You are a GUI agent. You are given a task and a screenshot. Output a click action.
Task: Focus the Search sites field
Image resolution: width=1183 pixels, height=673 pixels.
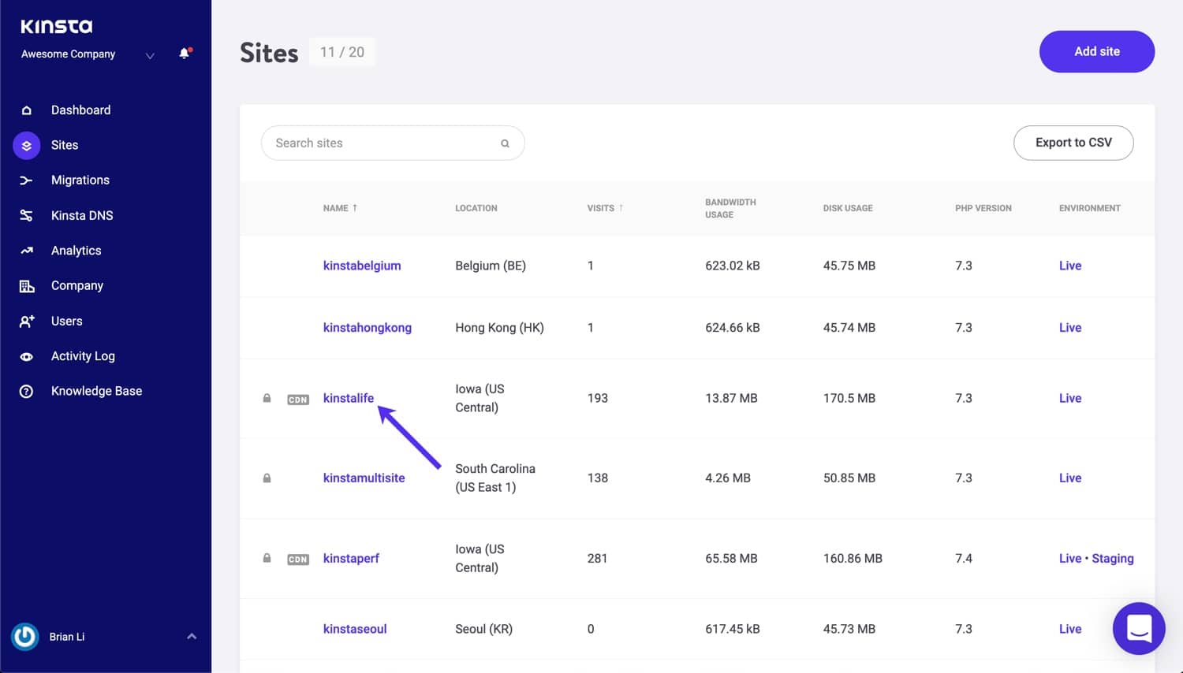[x=393, y=143]
